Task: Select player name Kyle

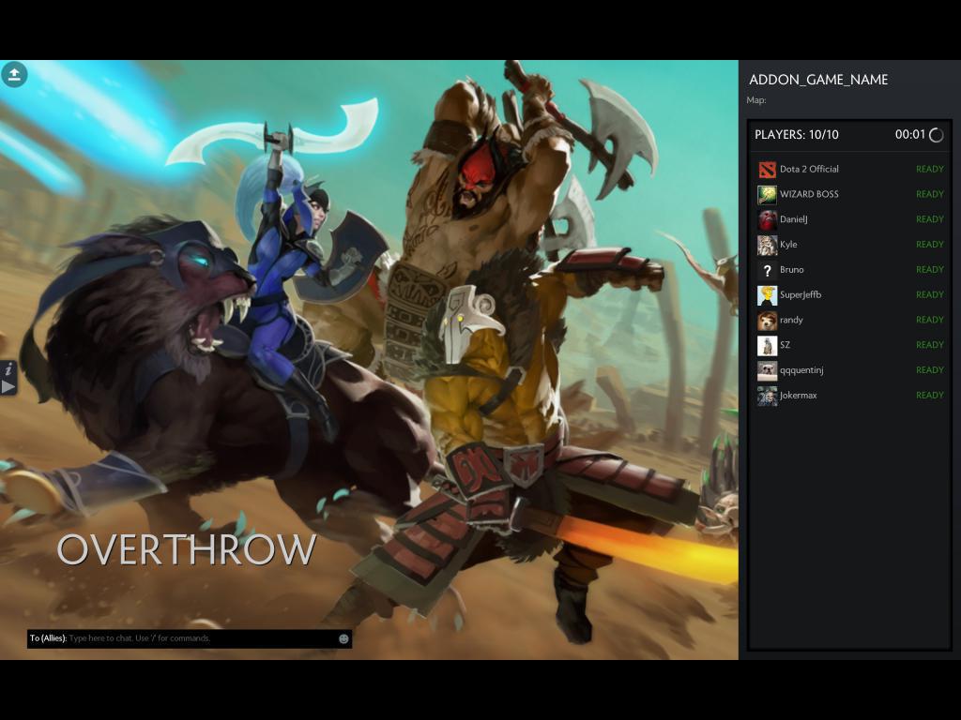Action: pyautogui.click(x=788, y=245)
